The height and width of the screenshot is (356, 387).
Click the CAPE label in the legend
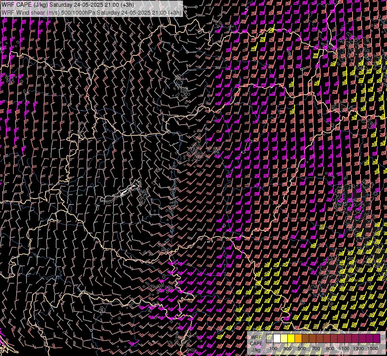(x=257, y=343)
